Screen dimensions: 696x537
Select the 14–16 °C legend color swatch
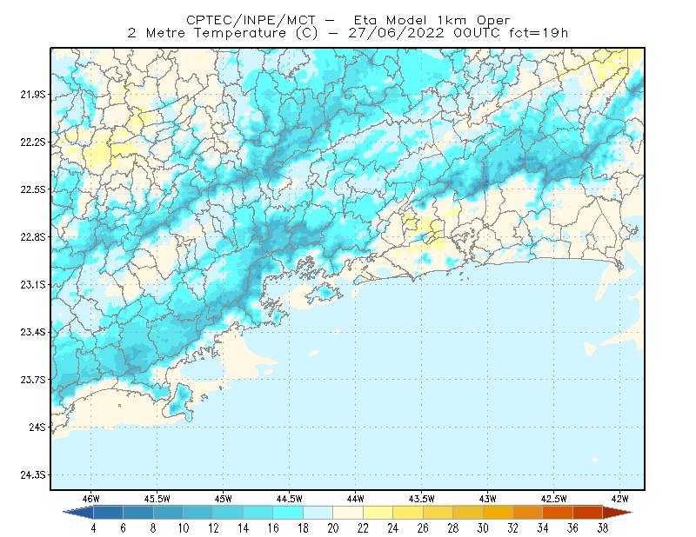pos(258,513)
